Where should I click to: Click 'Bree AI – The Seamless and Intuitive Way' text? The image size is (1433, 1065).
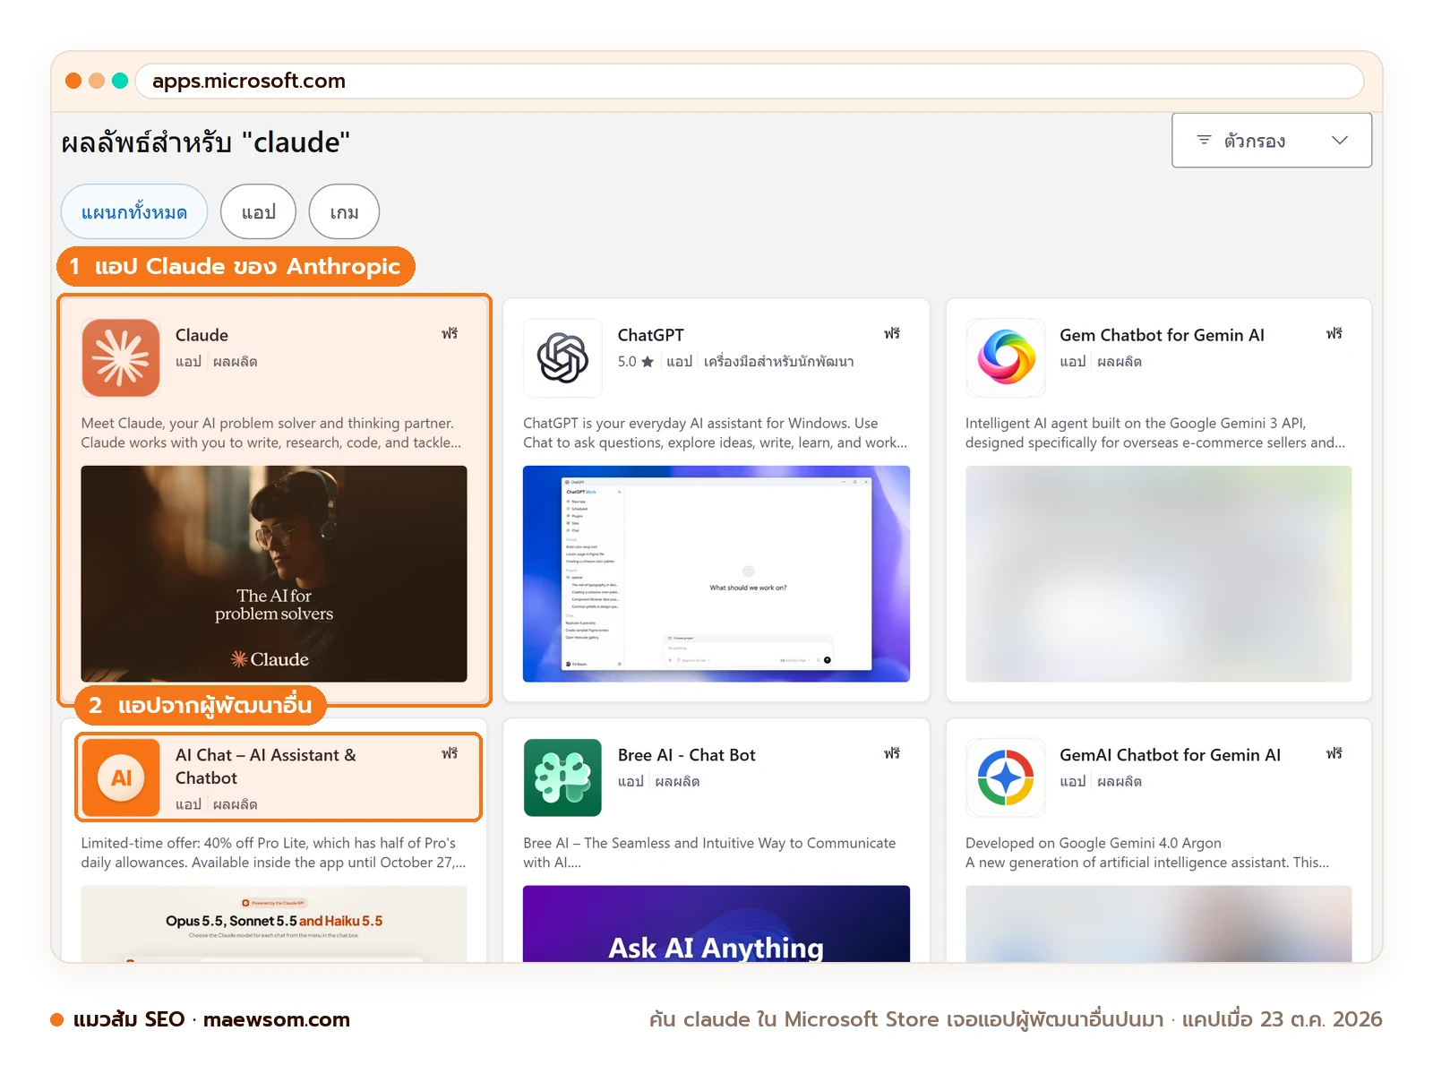coord(709,853)
